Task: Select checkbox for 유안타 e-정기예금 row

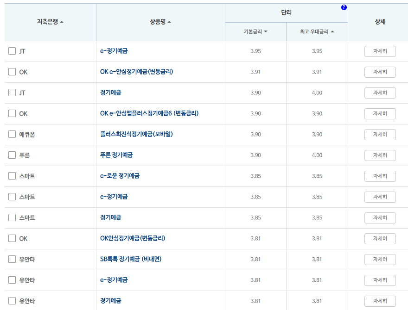Action: point(12,280)
